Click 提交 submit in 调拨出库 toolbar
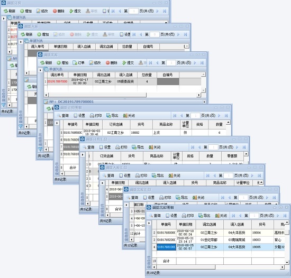The width and height of the screenshot is (291, 278). pos(128,63)
